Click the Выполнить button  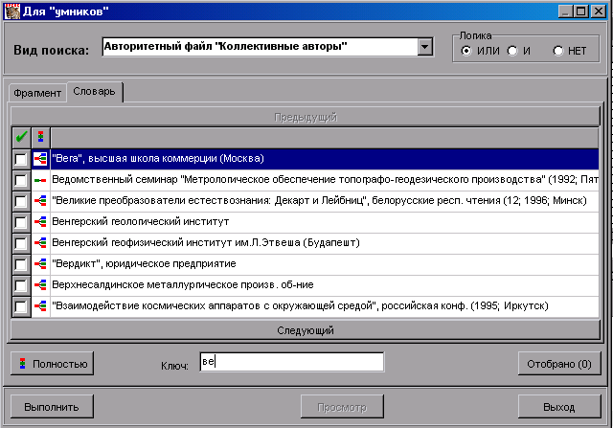[x=52, y=407]
